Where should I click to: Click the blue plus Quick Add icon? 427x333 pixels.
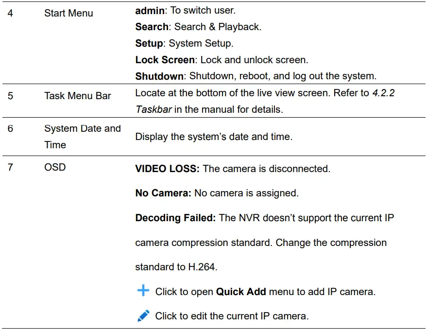pyautogui.click(x=143, y=291)
